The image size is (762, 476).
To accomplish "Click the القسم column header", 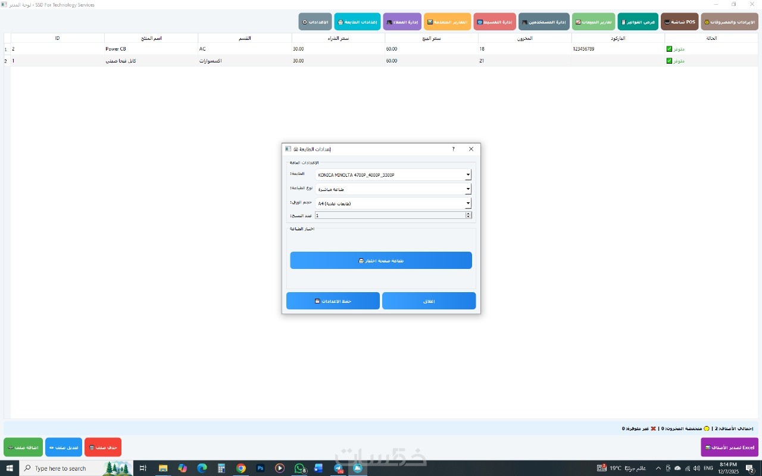I will (245, 38).
